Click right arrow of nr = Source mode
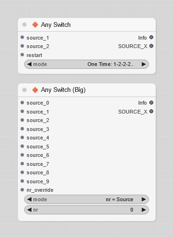 (x=144, y=199)
